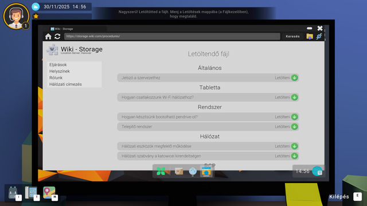The height and width of the screenshot is (206, 367).
Task: Open the Eljárások sidebar link
Action: click(58, 65)
